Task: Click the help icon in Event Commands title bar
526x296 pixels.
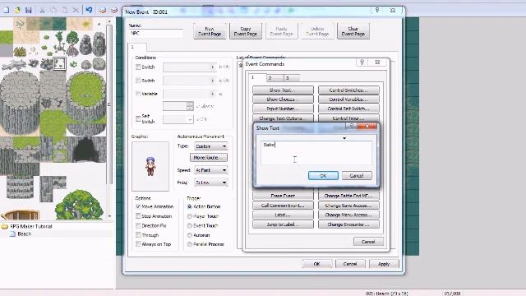Action: [x=362, y=62]
